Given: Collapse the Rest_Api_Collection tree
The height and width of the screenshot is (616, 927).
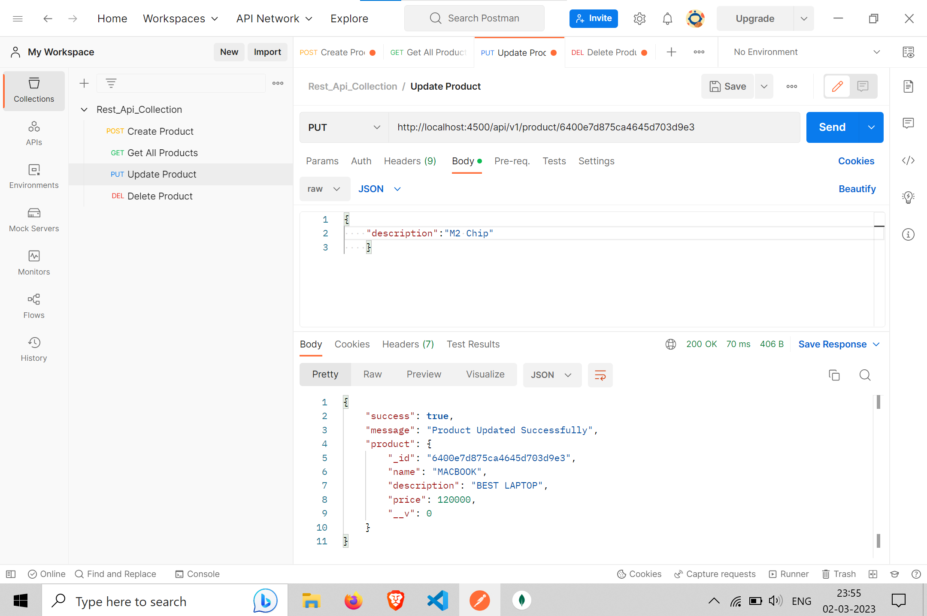Looking at the screenshot, I should coord(84,109).
